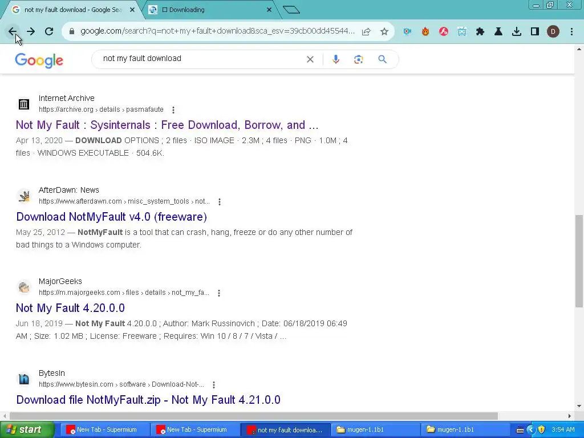The image size is (584, 438).
Task: Open the flame extension icon
Action: coord(425,32)
